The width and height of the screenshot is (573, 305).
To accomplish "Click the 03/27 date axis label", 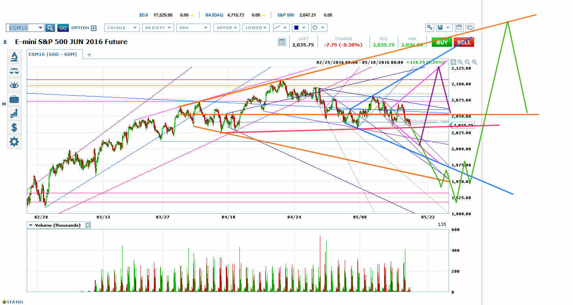I will tap(163, 217).
